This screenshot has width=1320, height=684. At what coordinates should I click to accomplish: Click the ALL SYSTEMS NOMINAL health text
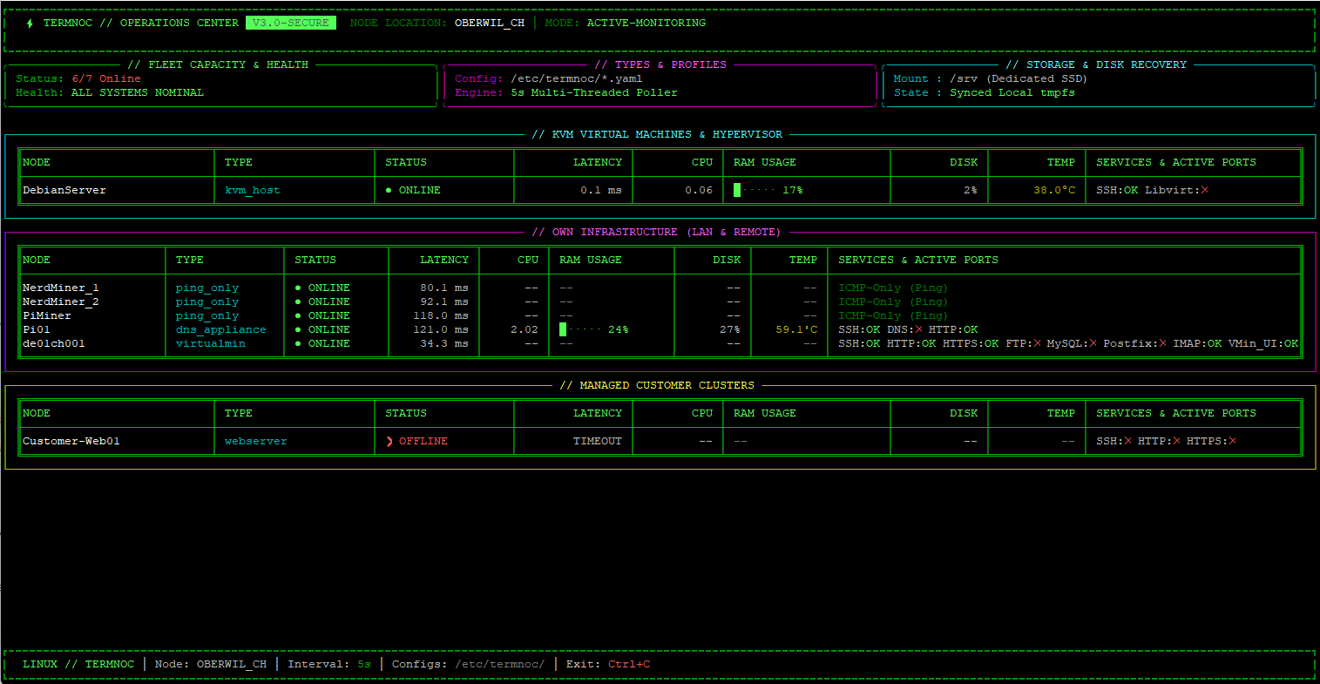coord(138,92)
